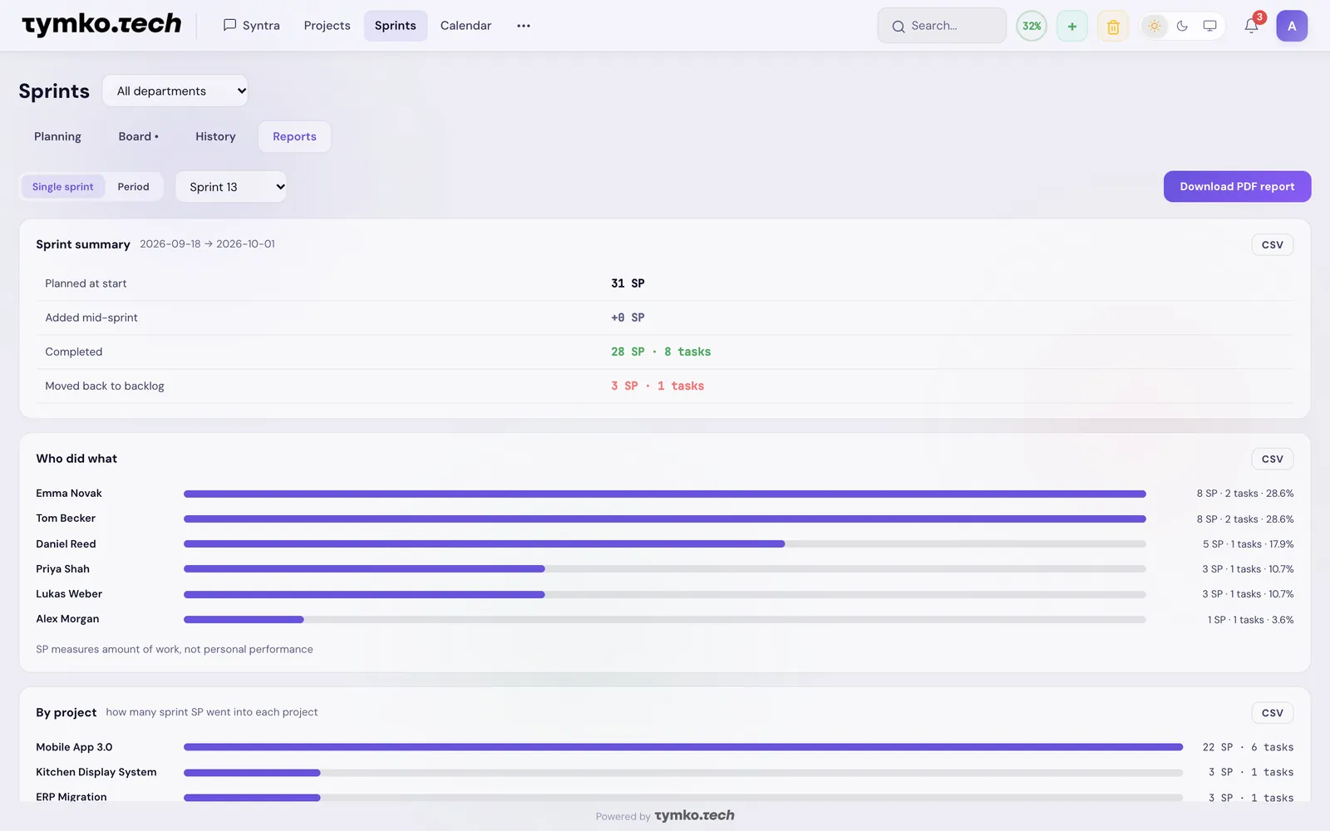Open the yellow trash bin icon

click(x=1113, y=27)
